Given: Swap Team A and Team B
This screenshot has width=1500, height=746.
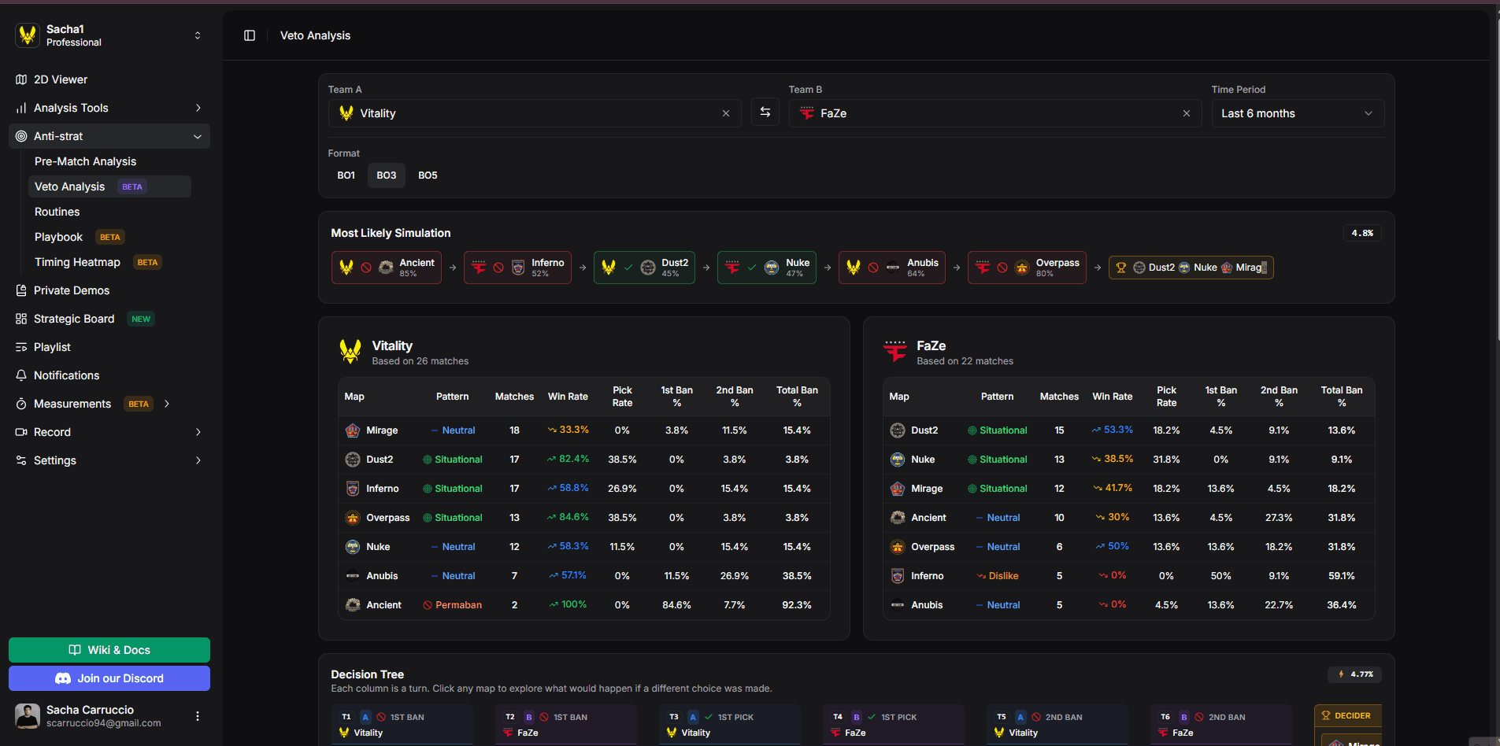Looking at the screenshot, I should click(x=765, y=113).
